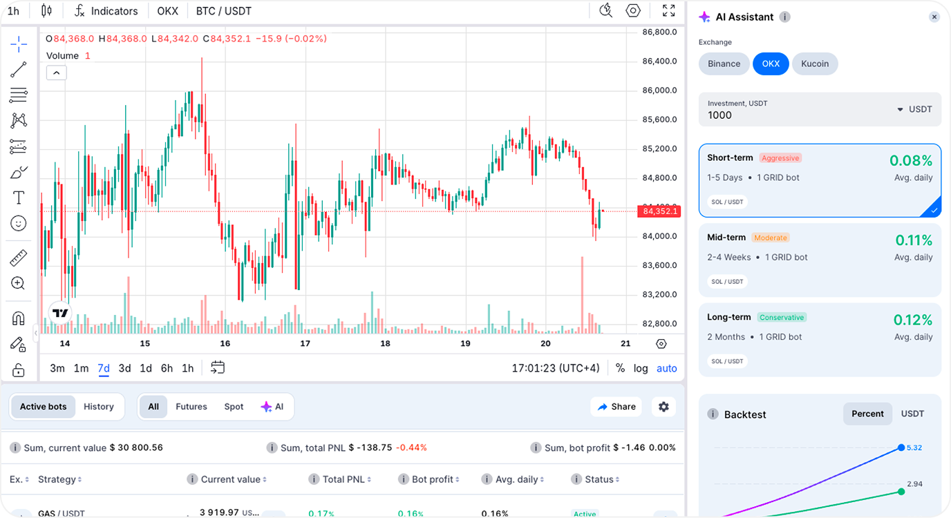Open the USDT currency dropdown
This screenshot has height=518, width=951.
(914, 109)
